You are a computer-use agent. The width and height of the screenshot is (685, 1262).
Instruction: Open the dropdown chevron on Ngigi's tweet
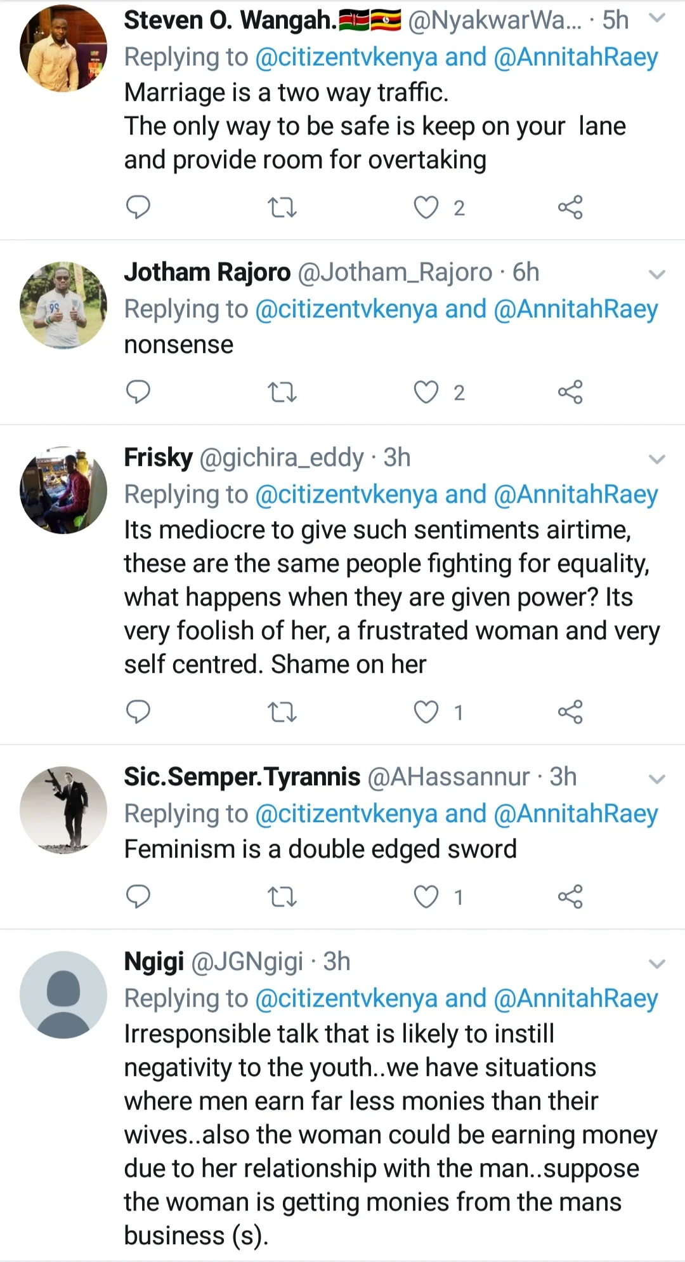657,964
